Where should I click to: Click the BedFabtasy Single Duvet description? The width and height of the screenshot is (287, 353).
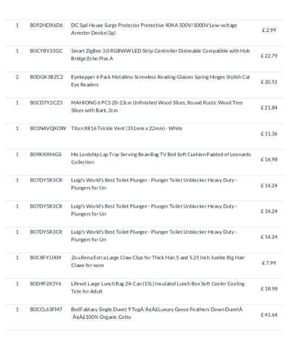[157, 313]
